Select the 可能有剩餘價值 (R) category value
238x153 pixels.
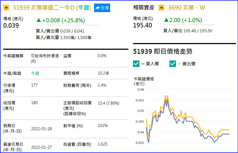[45, 59]
